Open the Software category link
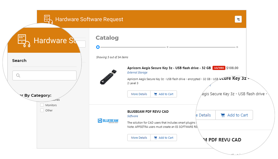The image size is (278, 159). (133, 116)
